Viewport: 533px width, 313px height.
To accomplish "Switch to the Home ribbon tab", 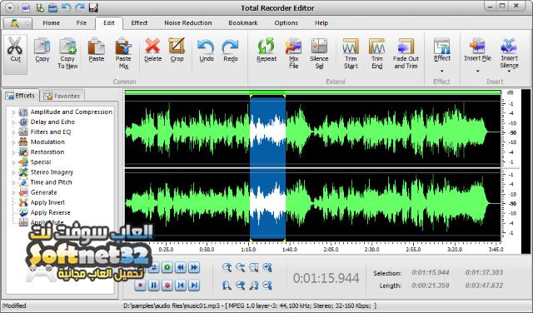I will coord(52,22).
